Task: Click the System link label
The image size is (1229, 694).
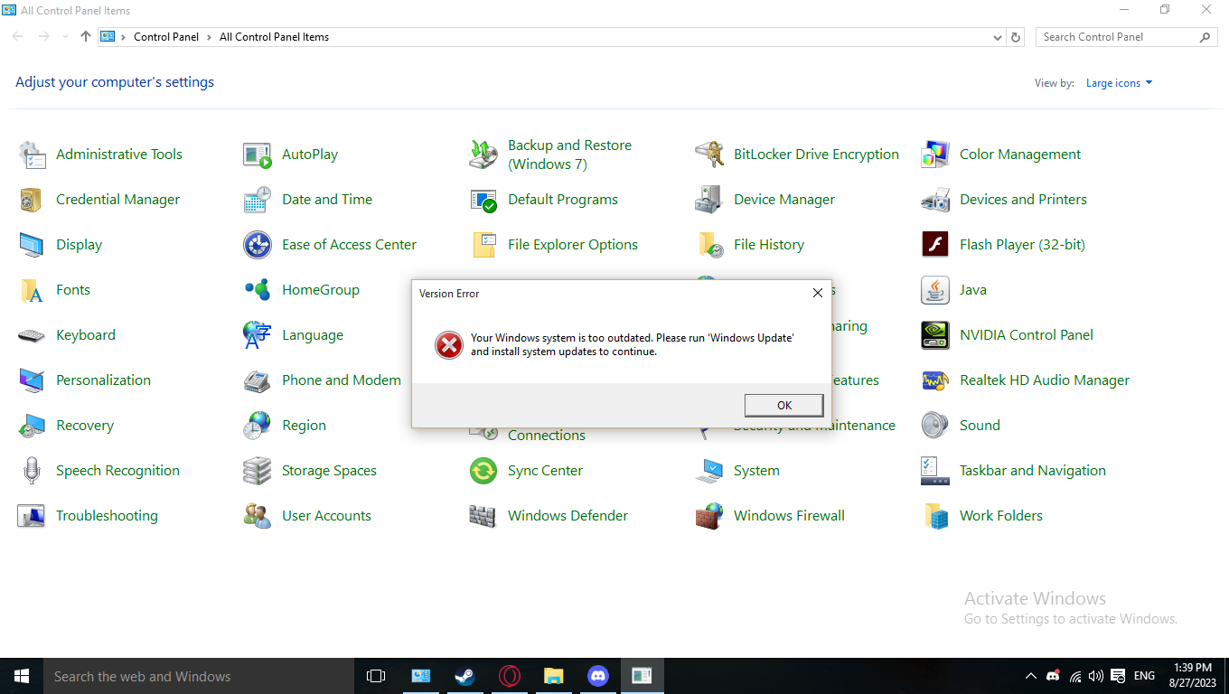Action: coord(756,471)
